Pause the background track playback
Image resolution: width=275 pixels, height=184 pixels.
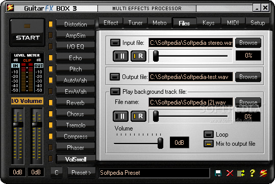pyautogui.click(x=120, y=116)
